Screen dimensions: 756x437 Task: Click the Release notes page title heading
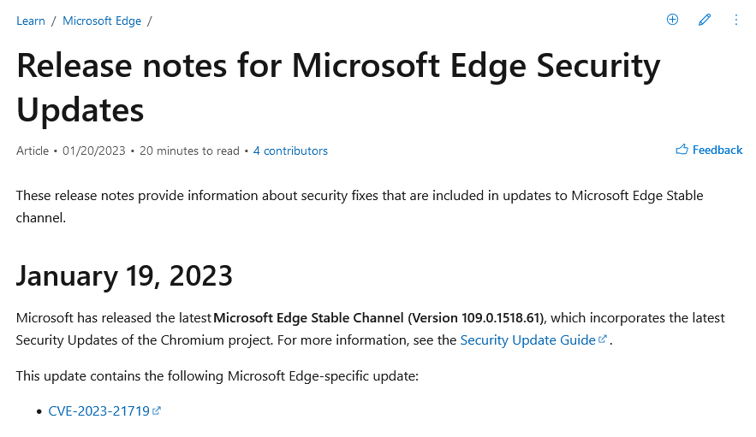(338, 87)
